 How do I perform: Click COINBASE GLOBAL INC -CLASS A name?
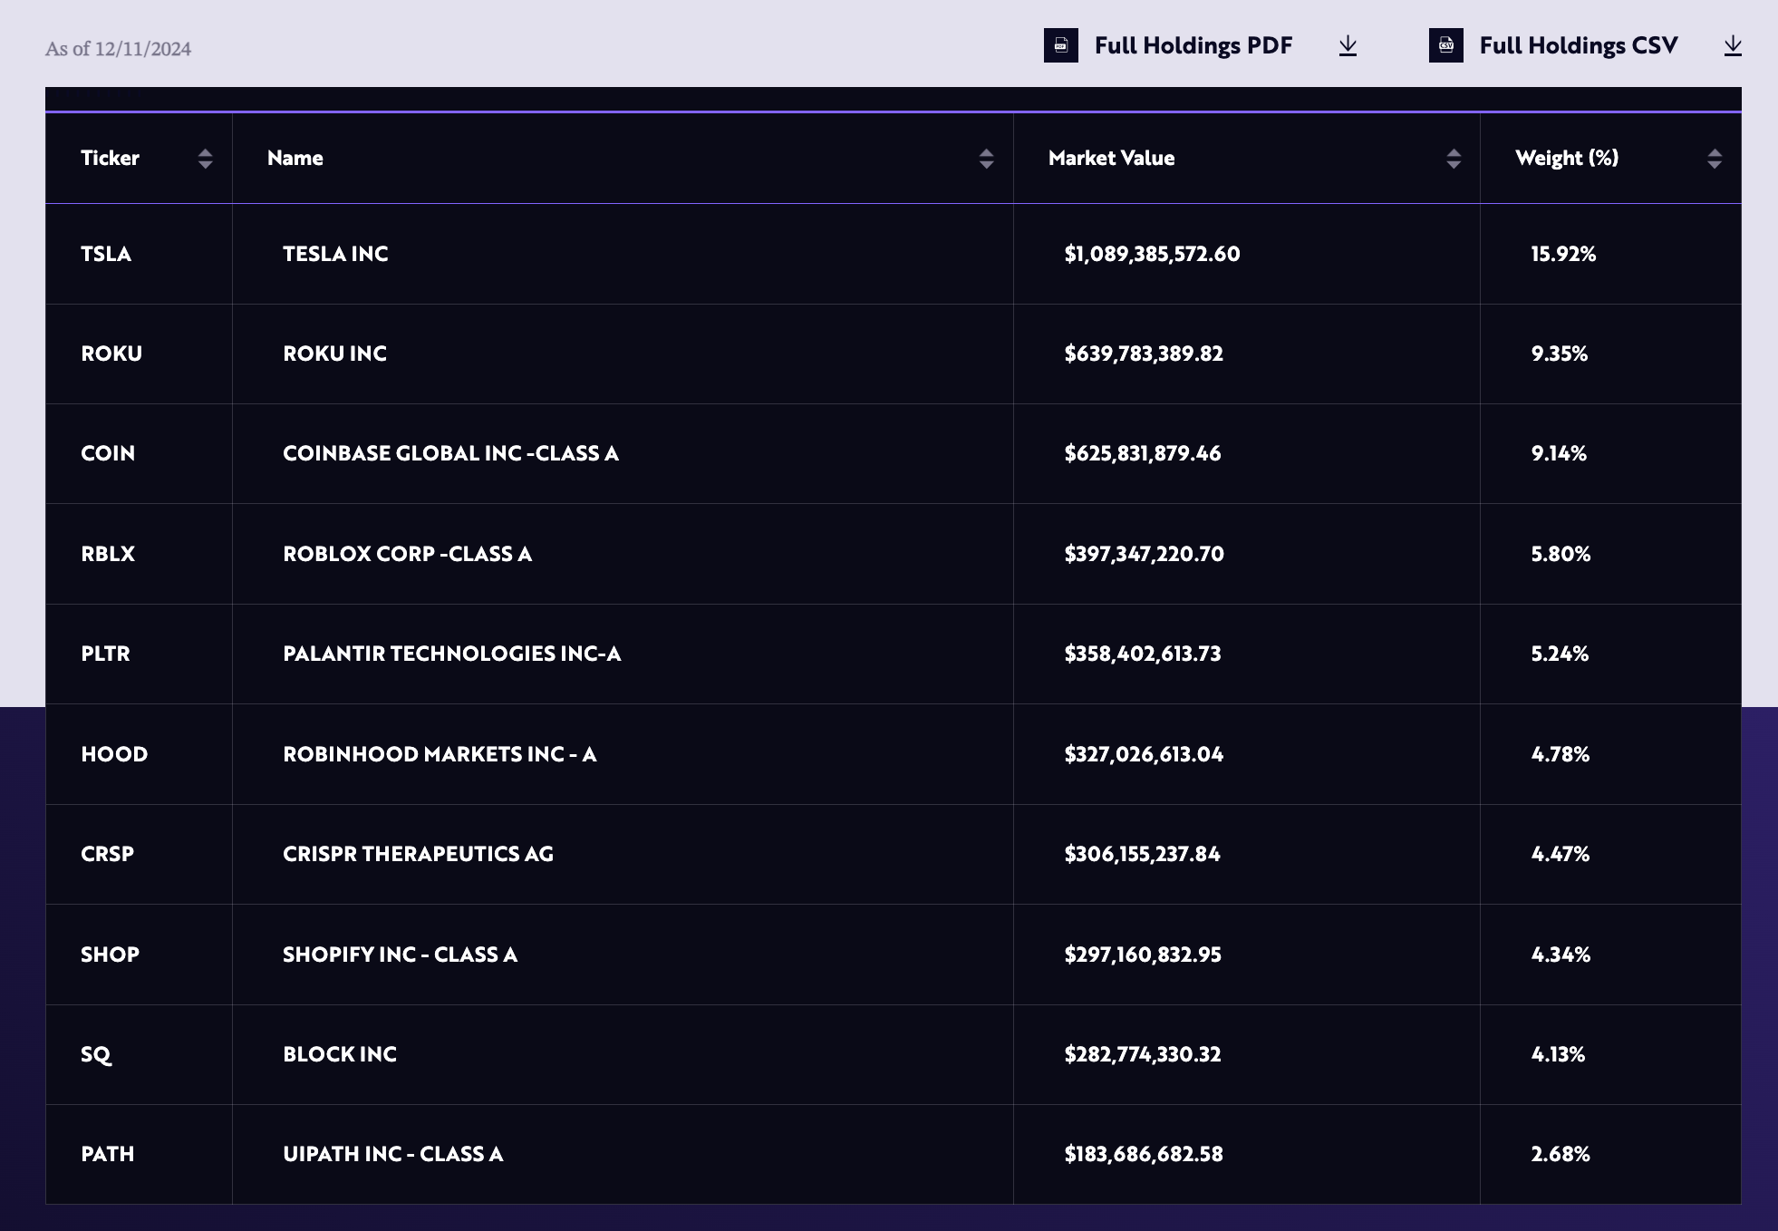point(450,453)
